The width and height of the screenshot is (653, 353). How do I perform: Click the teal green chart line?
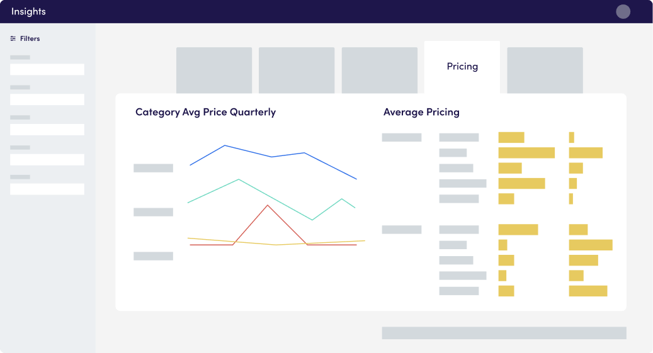(239, 180)
